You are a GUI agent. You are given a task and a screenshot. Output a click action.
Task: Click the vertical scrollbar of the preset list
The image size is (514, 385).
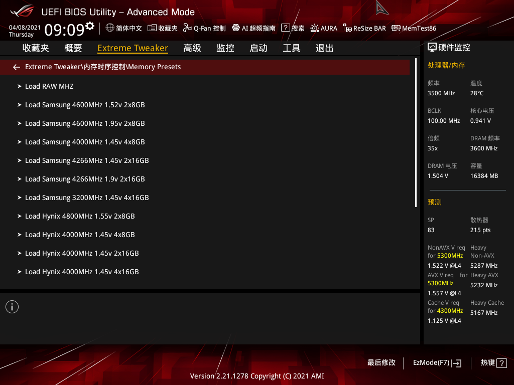tap(416, 133)
